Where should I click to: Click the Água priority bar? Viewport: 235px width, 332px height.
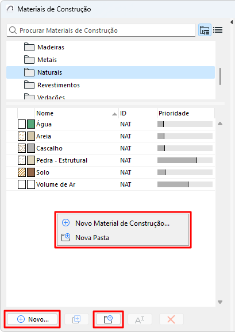pyautogui.click(x=185, y=124)
